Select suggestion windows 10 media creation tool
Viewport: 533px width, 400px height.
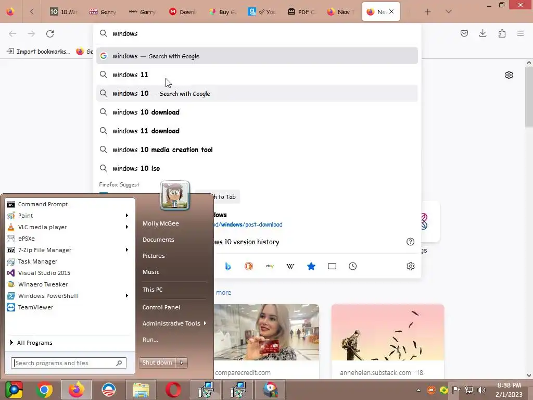click(x=257, y=149)
